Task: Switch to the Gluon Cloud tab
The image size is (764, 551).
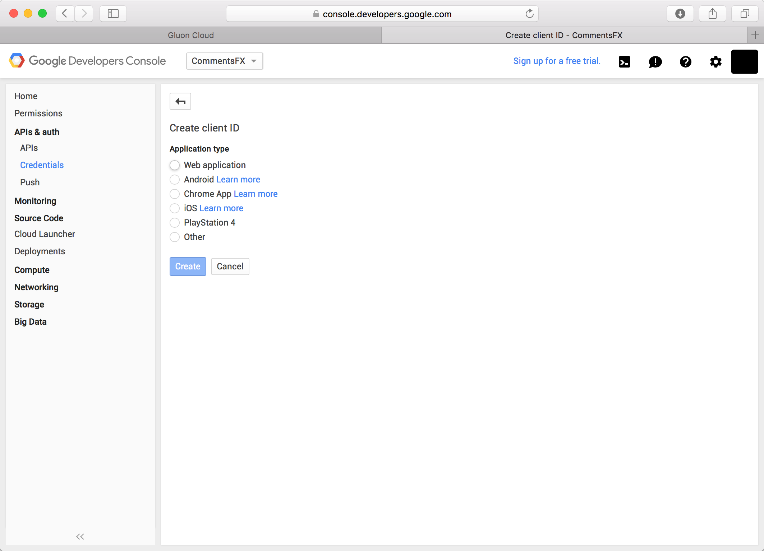Action: click(x=190, y=35)
